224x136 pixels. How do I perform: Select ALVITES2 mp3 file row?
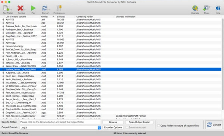[x=111, y=43]
